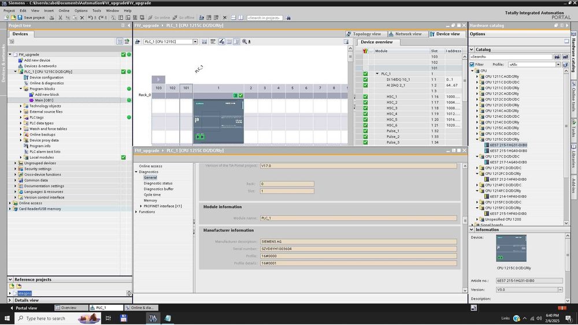Open the TIA Portal app in the Windows taskbar
The width and height of the screenshot is (578, 325).
153,318
